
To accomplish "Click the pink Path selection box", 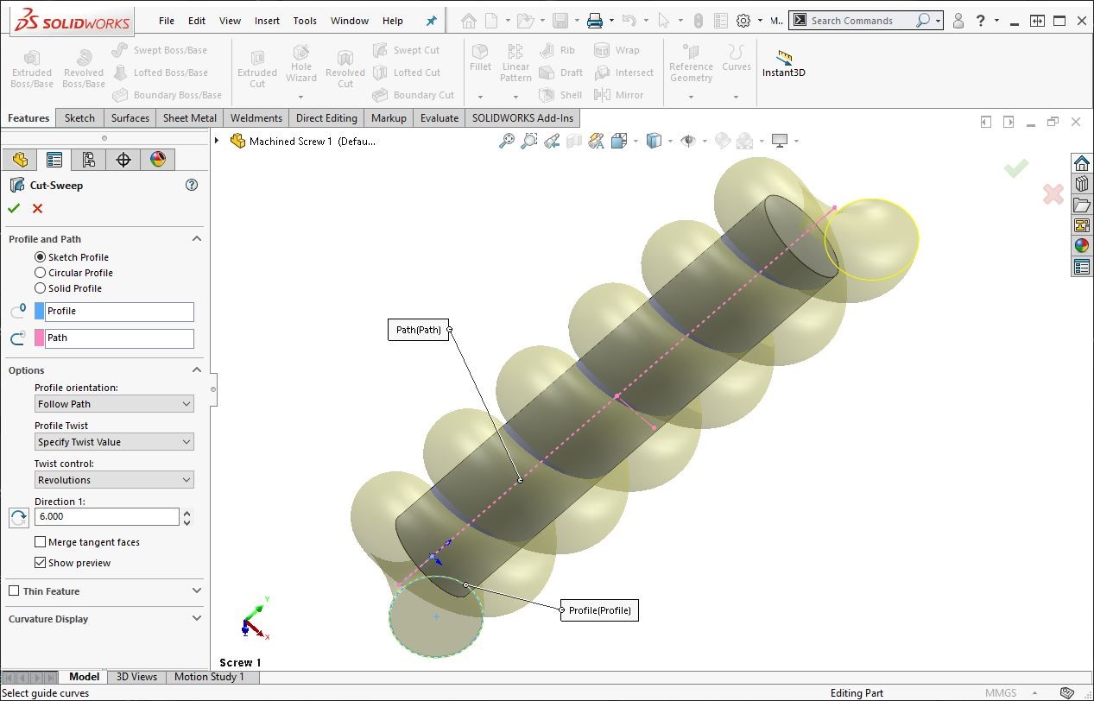I will coord(119,338).
